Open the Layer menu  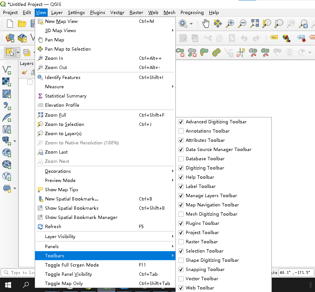(57, 13)
